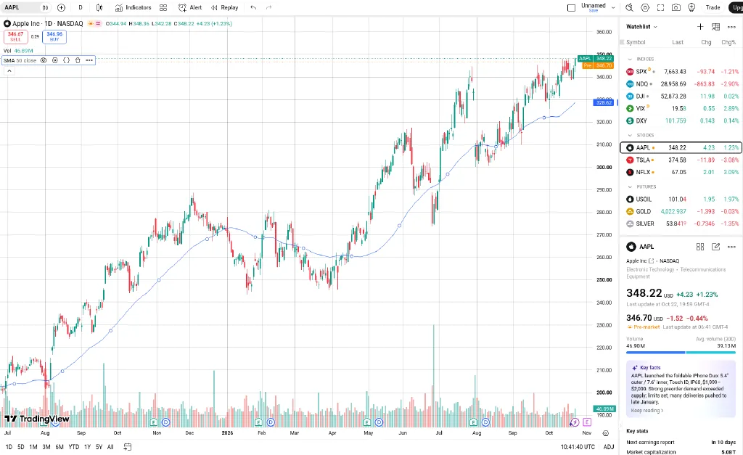This screenshot has height=455, width=743.
Task: Open SMA 50 indicator settings
Action: point(55,61)
